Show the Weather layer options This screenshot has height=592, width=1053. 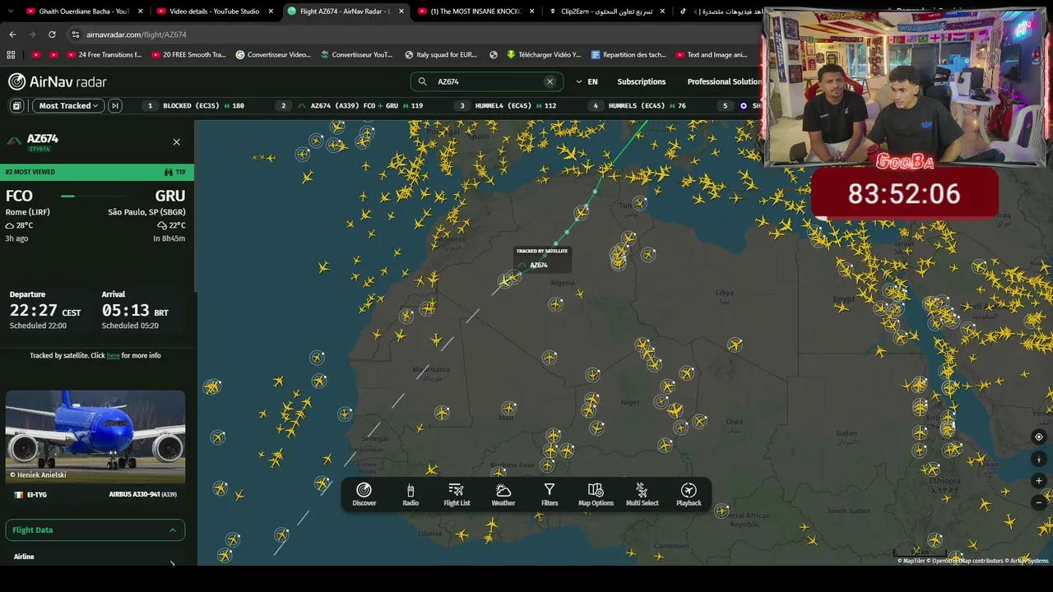click(x=503, y=495)
